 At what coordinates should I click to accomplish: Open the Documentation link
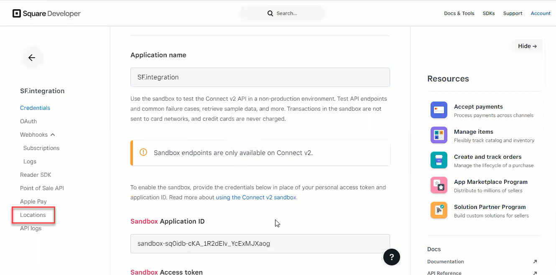click(446, 262)
